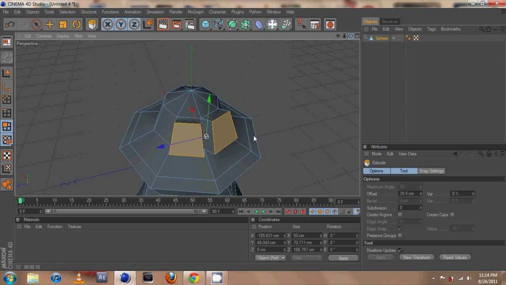
Task: Activate the Scale tool
Action: pyautogui.click(x=63, y=25)
